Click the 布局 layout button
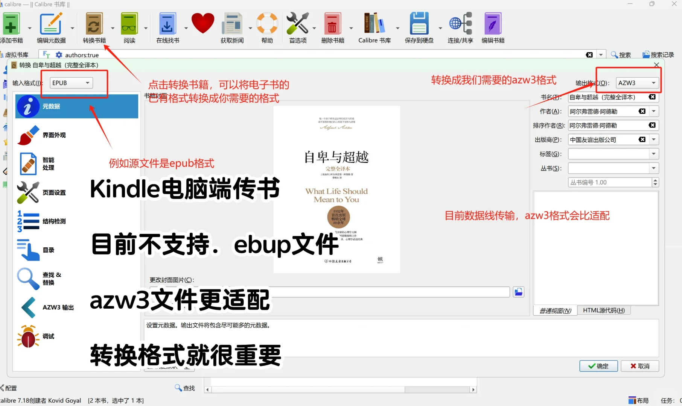This screenshot has width=682, height=406. pos(639,401)
